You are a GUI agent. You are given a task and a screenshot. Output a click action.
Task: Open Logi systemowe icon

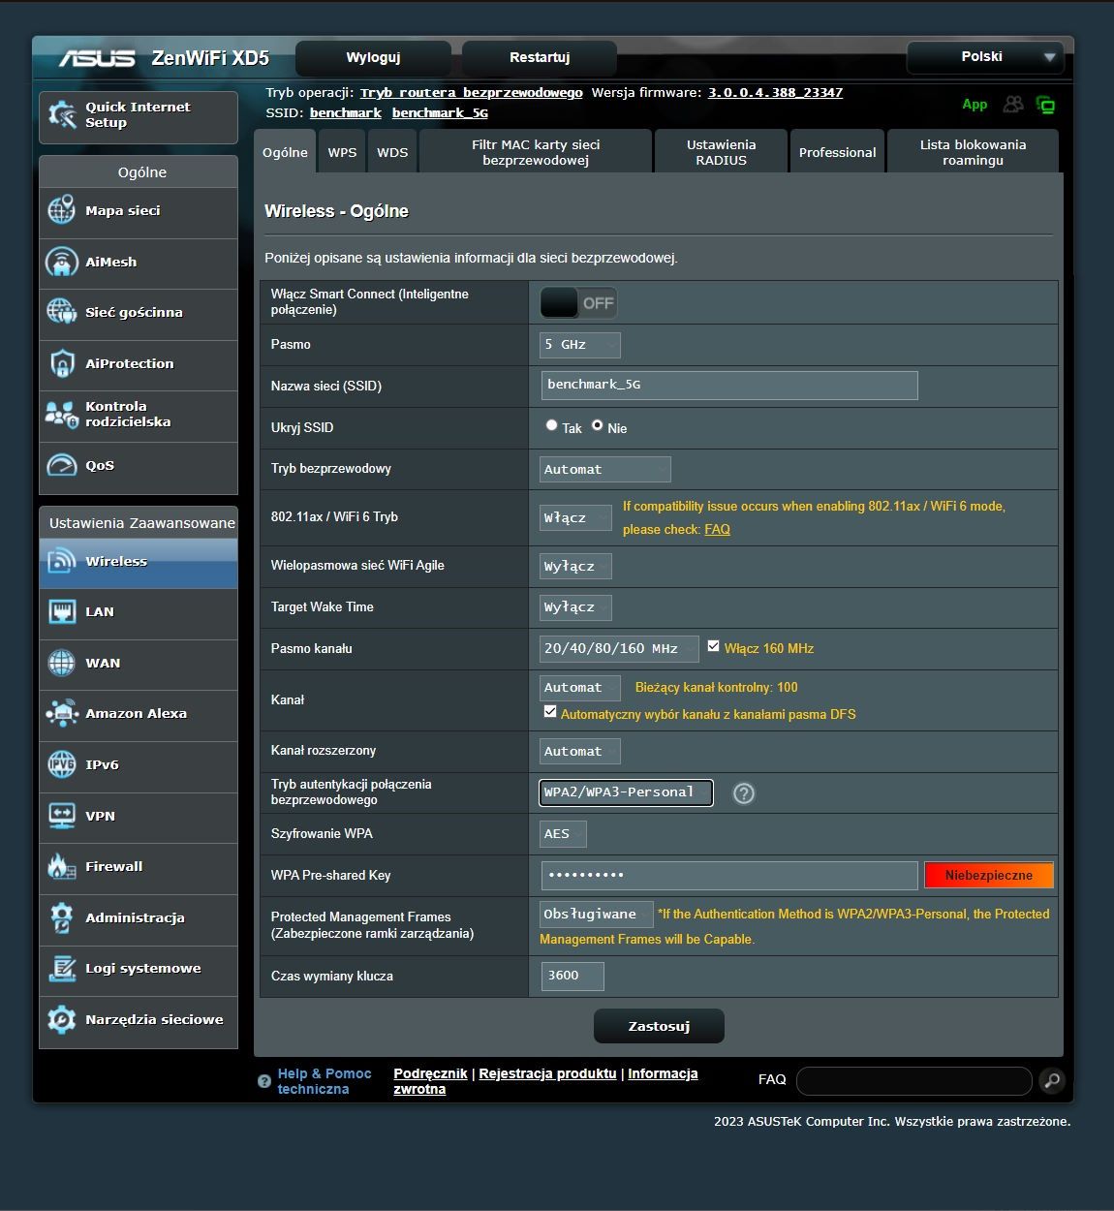click(x=62, y=968)
